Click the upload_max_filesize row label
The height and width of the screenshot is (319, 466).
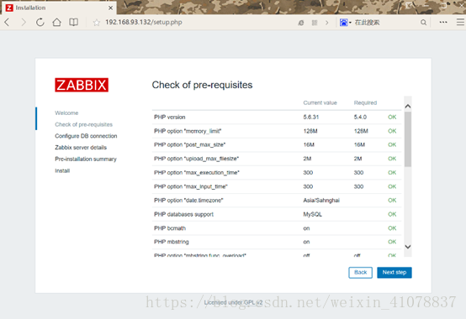coord(196,159)
